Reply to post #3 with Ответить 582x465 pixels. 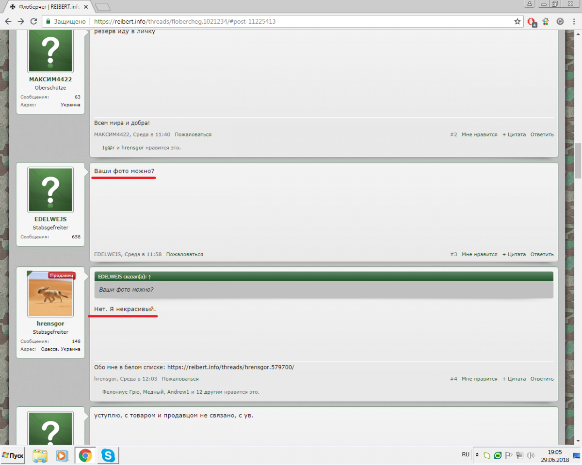click(x=542, y=254)
